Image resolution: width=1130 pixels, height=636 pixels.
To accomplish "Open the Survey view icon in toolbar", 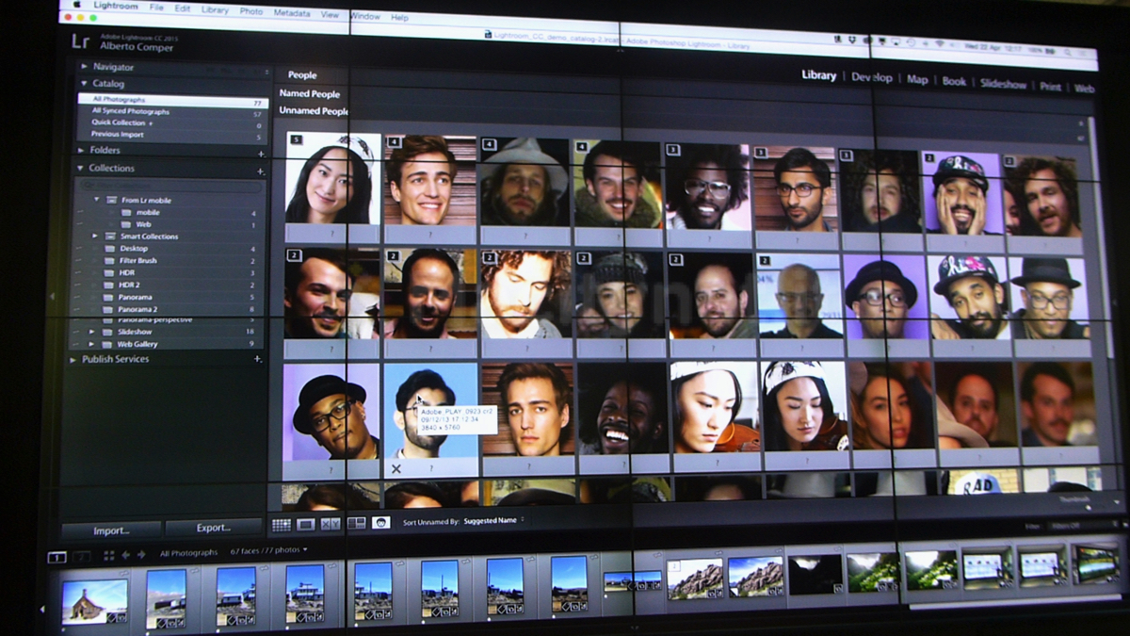I will pos(356,523).
